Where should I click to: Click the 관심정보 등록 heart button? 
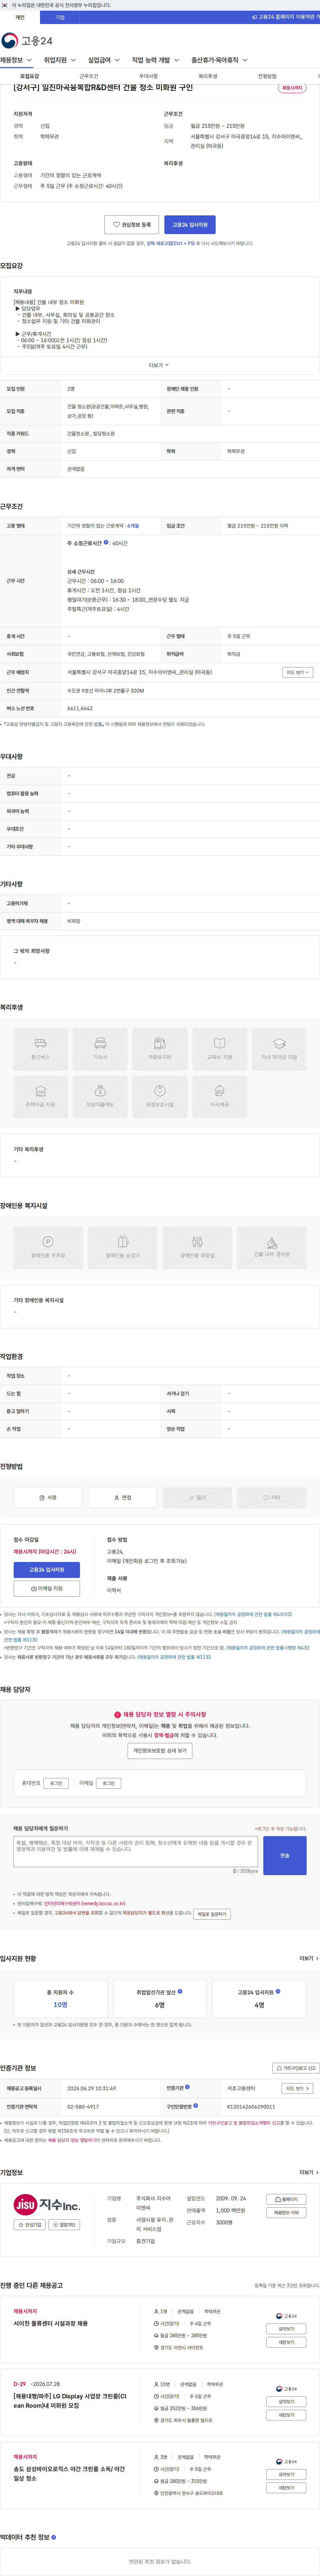click(x=132, y=225)
